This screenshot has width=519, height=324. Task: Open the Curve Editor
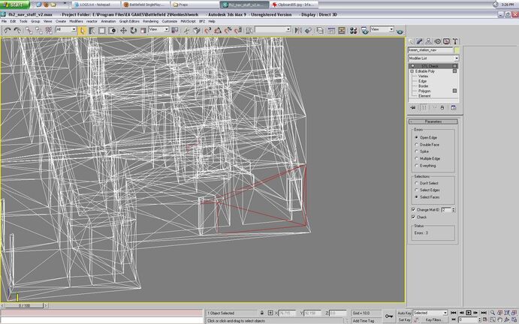331,31
